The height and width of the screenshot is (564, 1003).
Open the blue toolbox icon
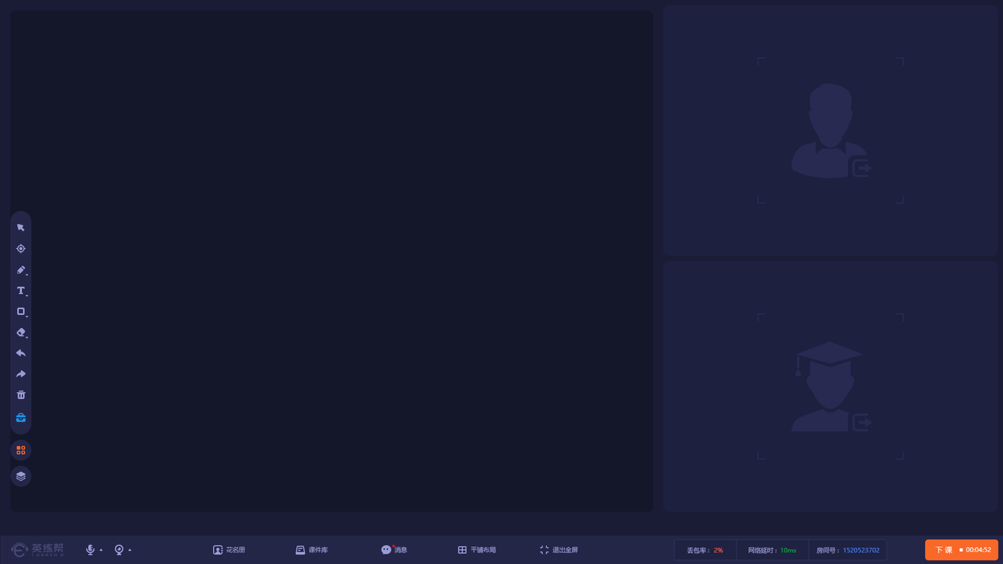[x=21, y=418]
